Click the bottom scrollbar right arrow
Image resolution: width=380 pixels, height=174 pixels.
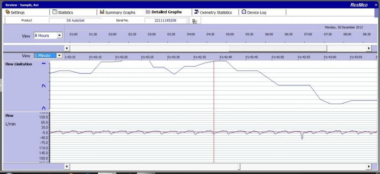[x=369, y=166]
